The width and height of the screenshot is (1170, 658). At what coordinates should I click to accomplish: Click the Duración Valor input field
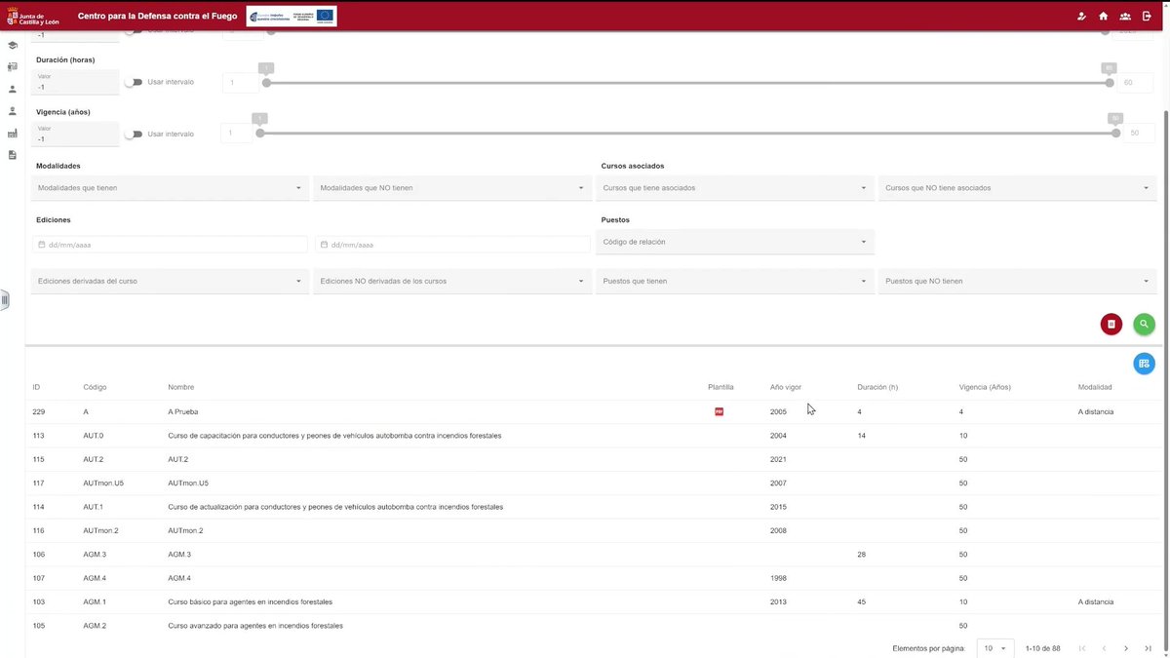click(76, 82)
